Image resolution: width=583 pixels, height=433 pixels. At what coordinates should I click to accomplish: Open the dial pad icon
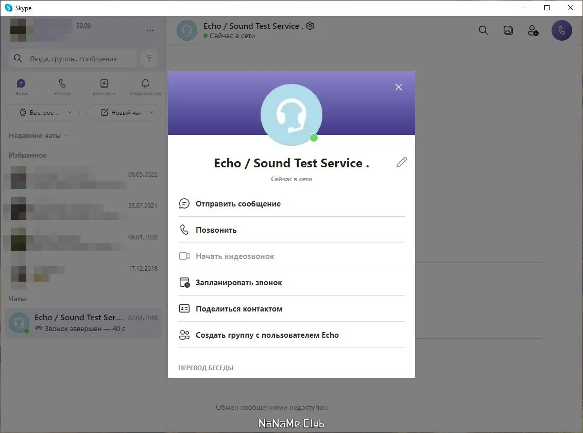[149, 58]
